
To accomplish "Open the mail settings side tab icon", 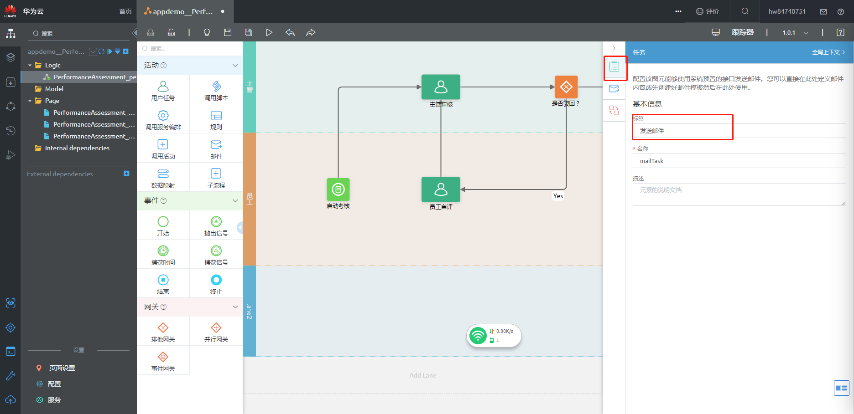I will point(614,88).
